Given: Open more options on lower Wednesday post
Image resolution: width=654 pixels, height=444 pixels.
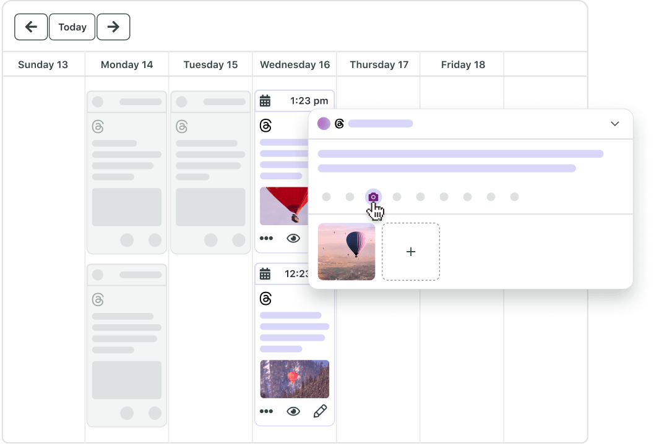Looking at the screenshot, I should pos(266,411).
